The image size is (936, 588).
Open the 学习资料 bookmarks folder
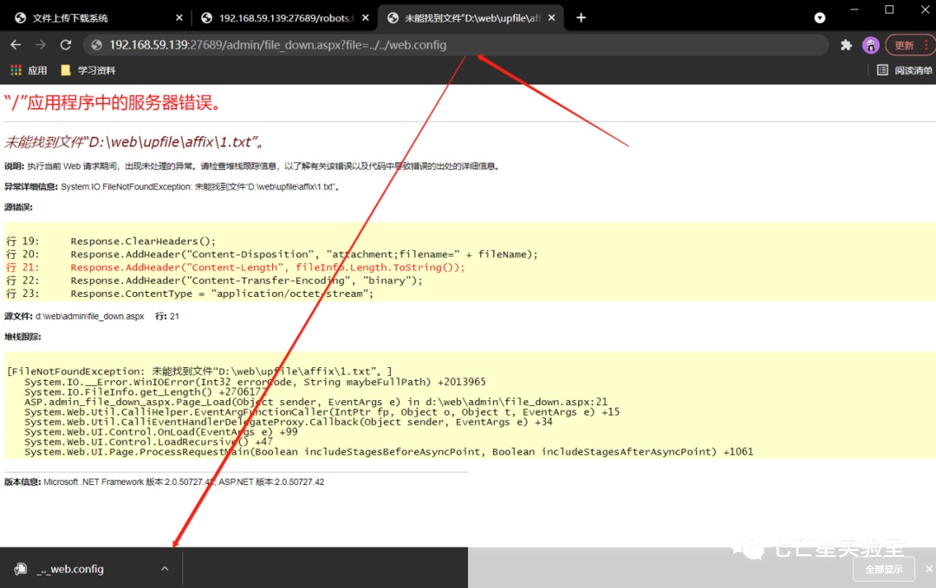point(88,70)
